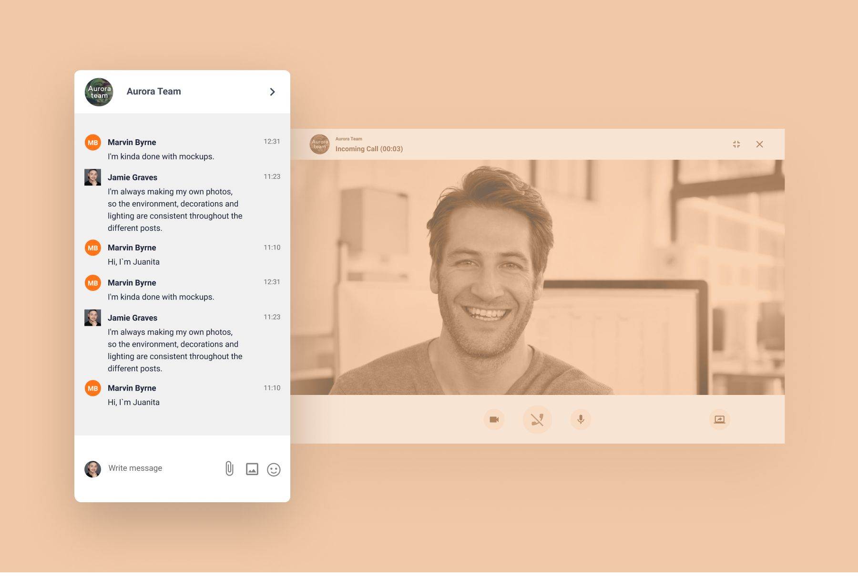858x580 pixels.
Task: Click the 12:31 timestamp on the topmost message
Action: point(272,141)
